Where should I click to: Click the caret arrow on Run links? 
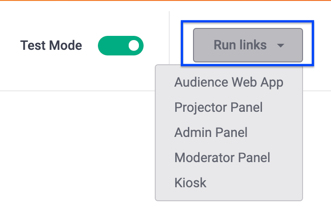281,46
